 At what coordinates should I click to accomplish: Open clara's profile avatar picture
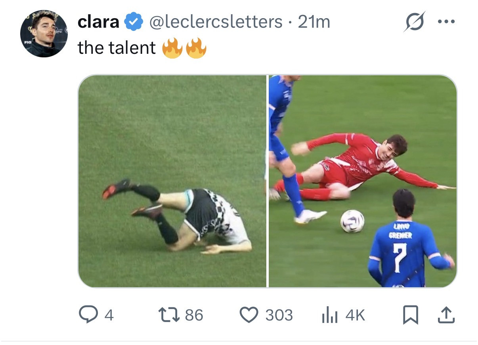point(44,34)
